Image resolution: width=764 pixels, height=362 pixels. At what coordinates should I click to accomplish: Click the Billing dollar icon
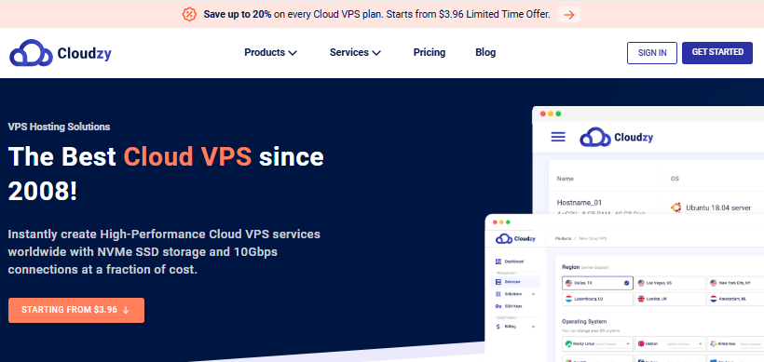coord(498,327)
